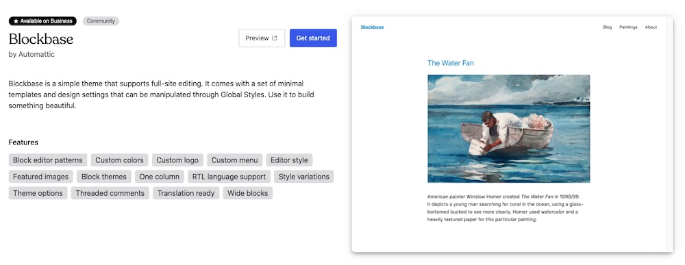Click the Community badge
This screenshot has height=265, width=685.
pos(101,21)
